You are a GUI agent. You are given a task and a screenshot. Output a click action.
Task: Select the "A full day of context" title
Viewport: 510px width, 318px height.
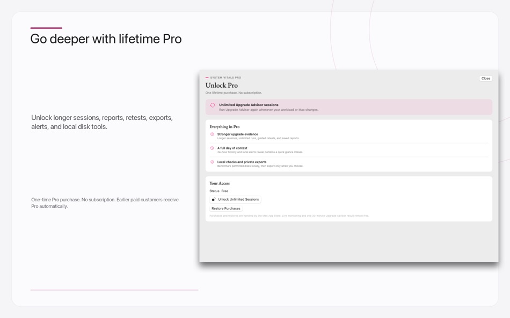(x=232, y=148)
